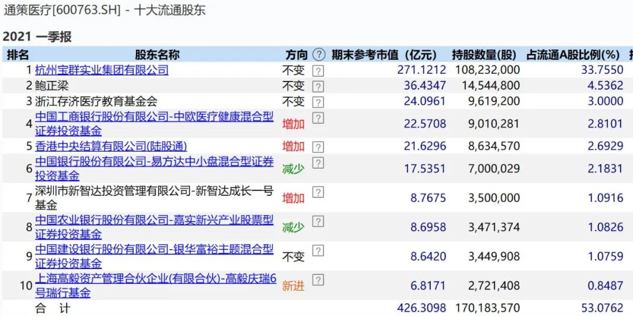Click title 通策医疗[600763.SH] - 十大流通股东
Screen dimensions: 633x316
pos(104,10)
